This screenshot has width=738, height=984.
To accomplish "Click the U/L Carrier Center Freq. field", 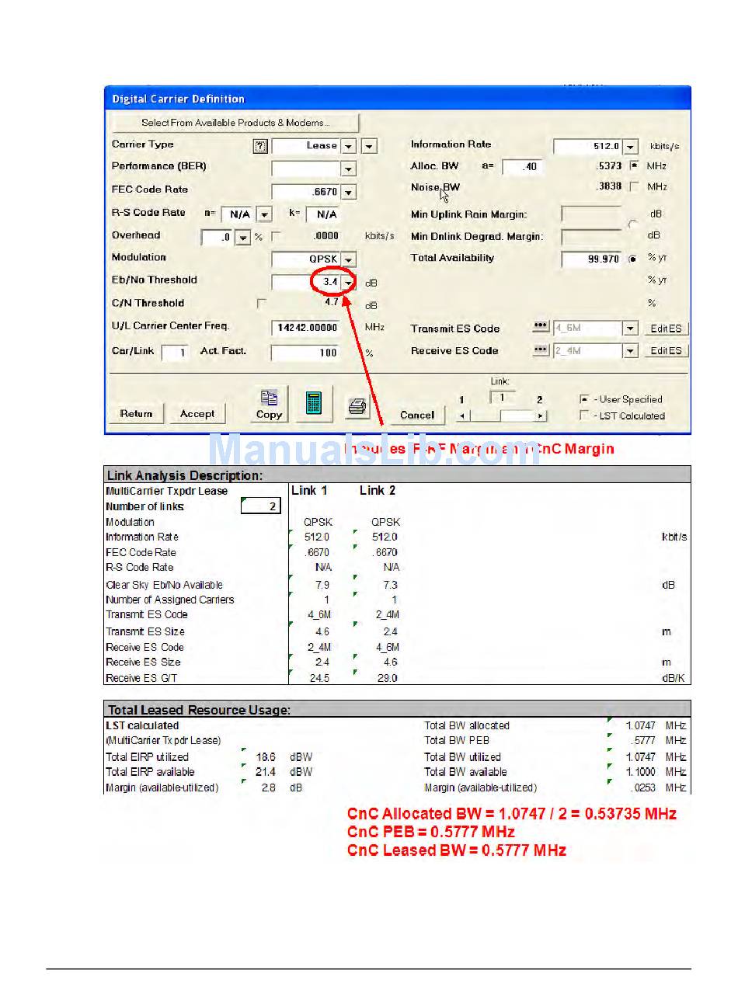I will tap(307, 328).
